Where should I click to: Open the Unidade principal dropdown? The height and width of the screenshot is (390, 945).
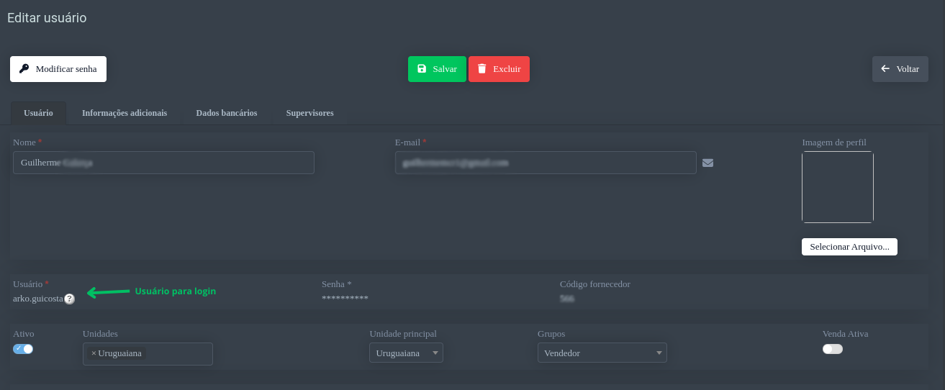pyautogui.click(x=406, y=353)
